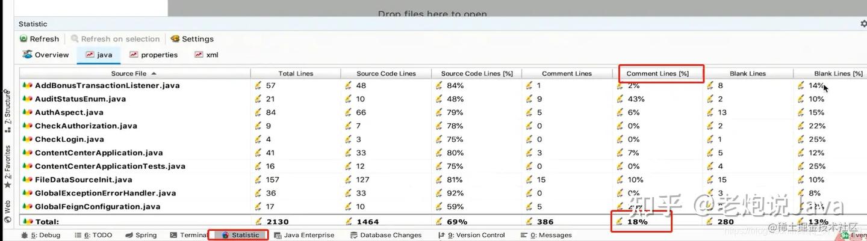Viewport: 867px width, 241px height.
Task: Click the Refresh icon in Statistic toolbar
Action: [x=24, y=39]
